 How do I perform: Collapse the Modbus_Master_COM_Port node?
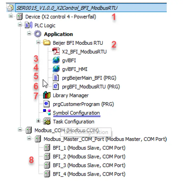[x=29, y=138]
